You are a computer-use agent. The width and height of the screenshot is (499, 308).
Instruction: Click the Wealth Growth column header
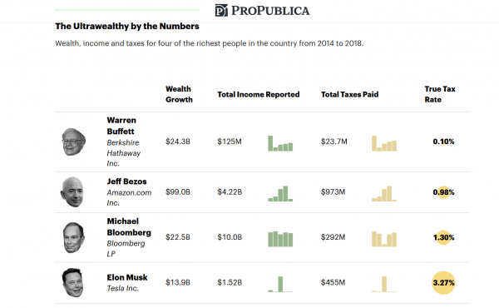(x=179, y=94)
